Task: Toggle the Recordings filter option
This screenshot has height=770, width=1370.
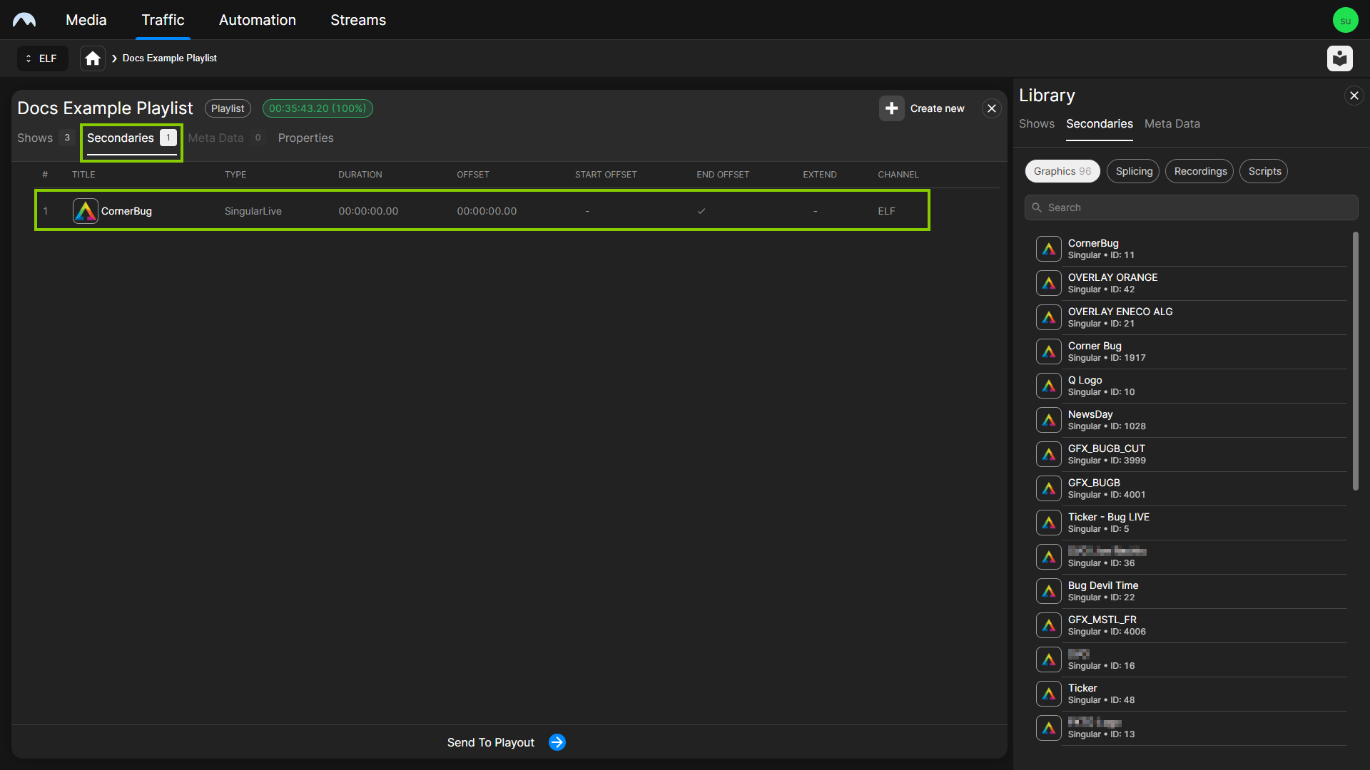Action: [1201, 171]
